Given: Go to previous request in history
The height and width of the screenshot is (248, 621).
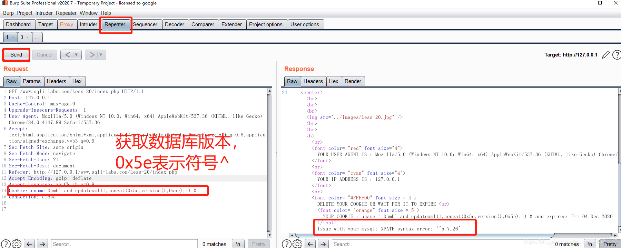Looking at the screenshot, I should [67, 55].
